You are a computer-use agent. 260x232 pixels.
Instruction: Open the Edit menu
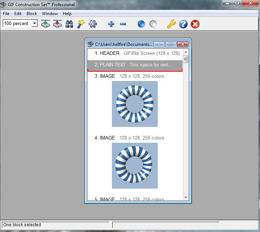tap(18, 14)
